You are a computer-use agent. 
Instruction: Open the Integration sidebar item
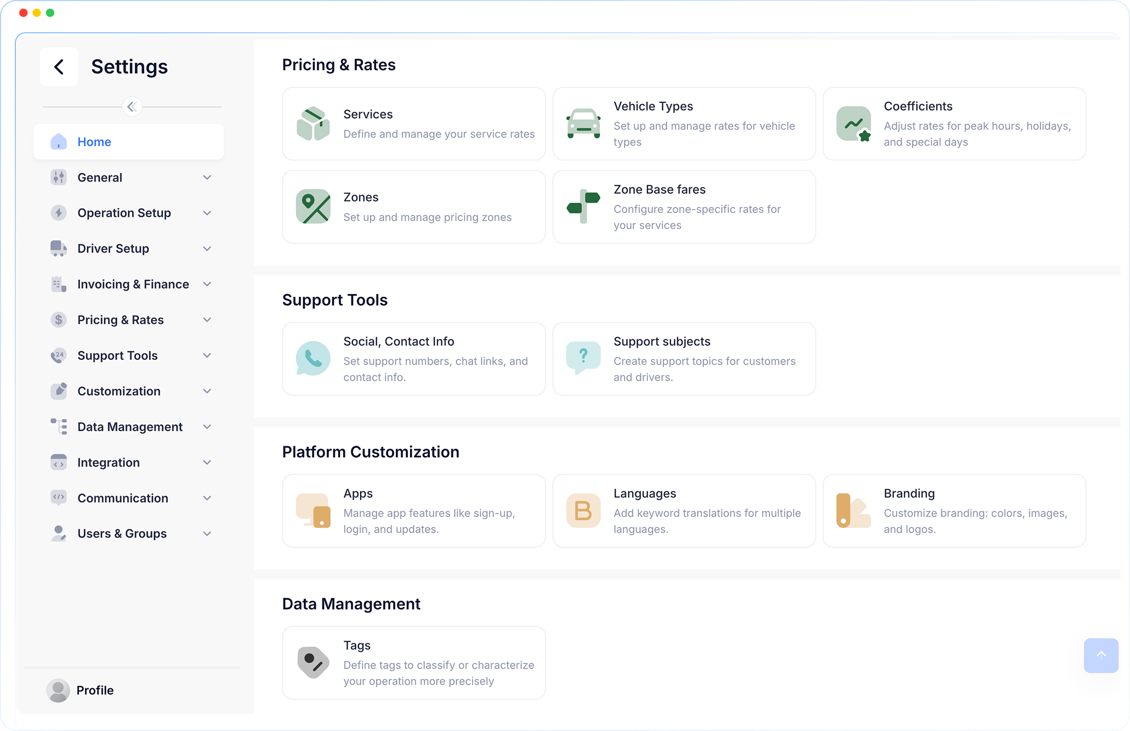tap(108, 462)
